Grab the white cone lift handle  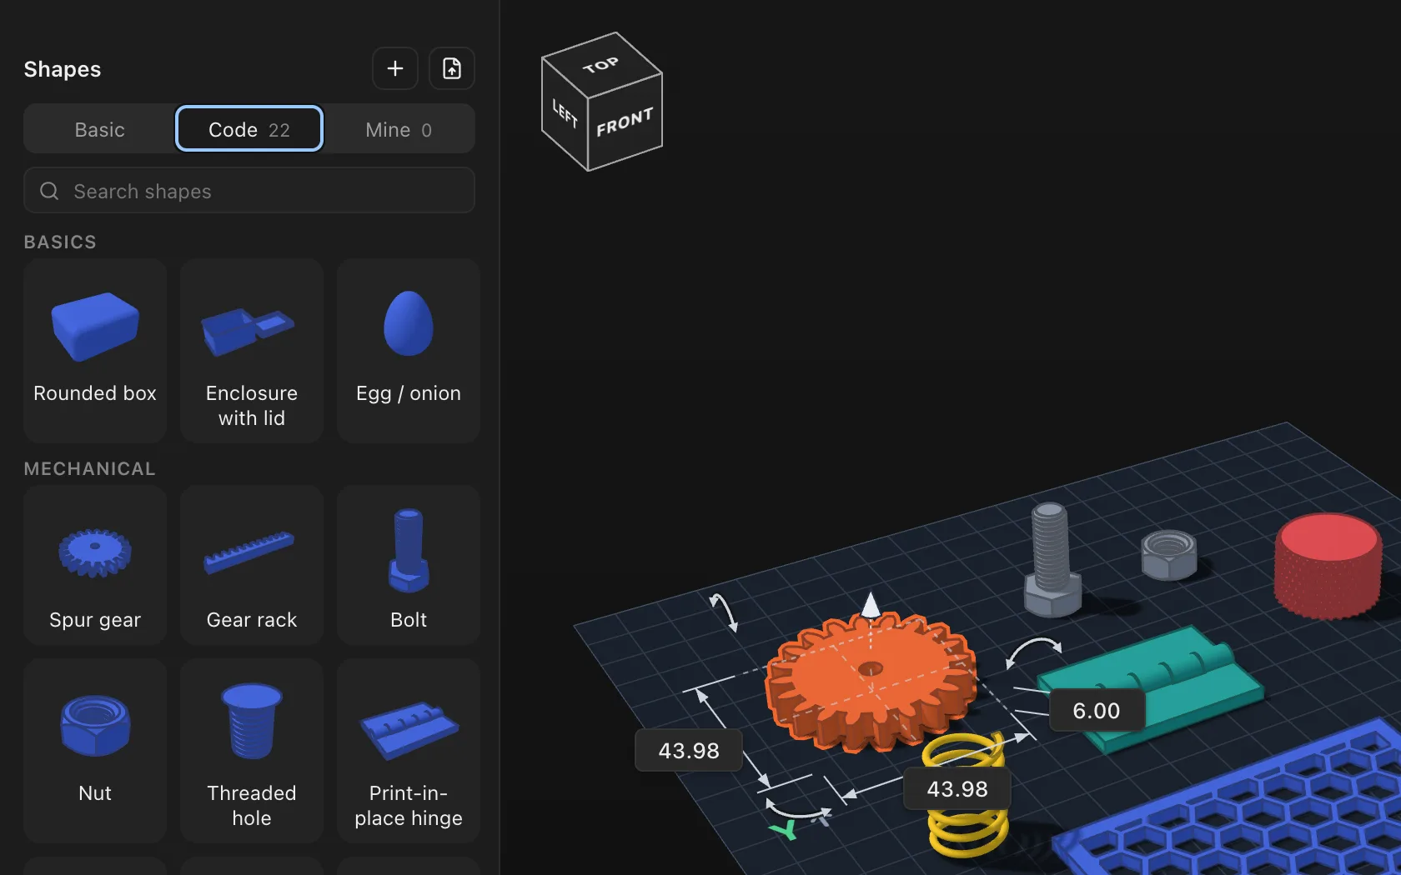[x=871, y=604]
